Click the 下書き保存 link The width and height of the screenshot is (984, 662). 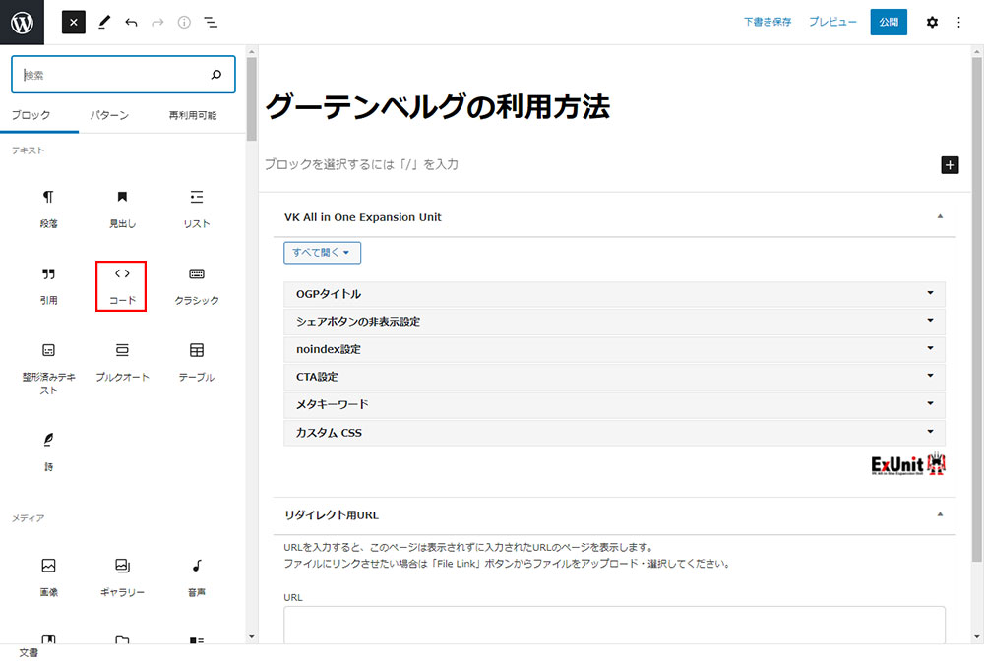(768, 22)
